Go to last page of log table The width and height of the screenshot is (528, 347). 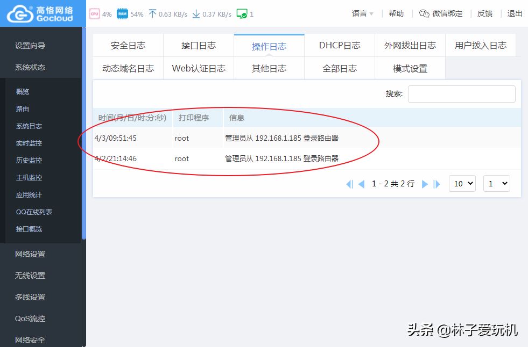point(437,184)
